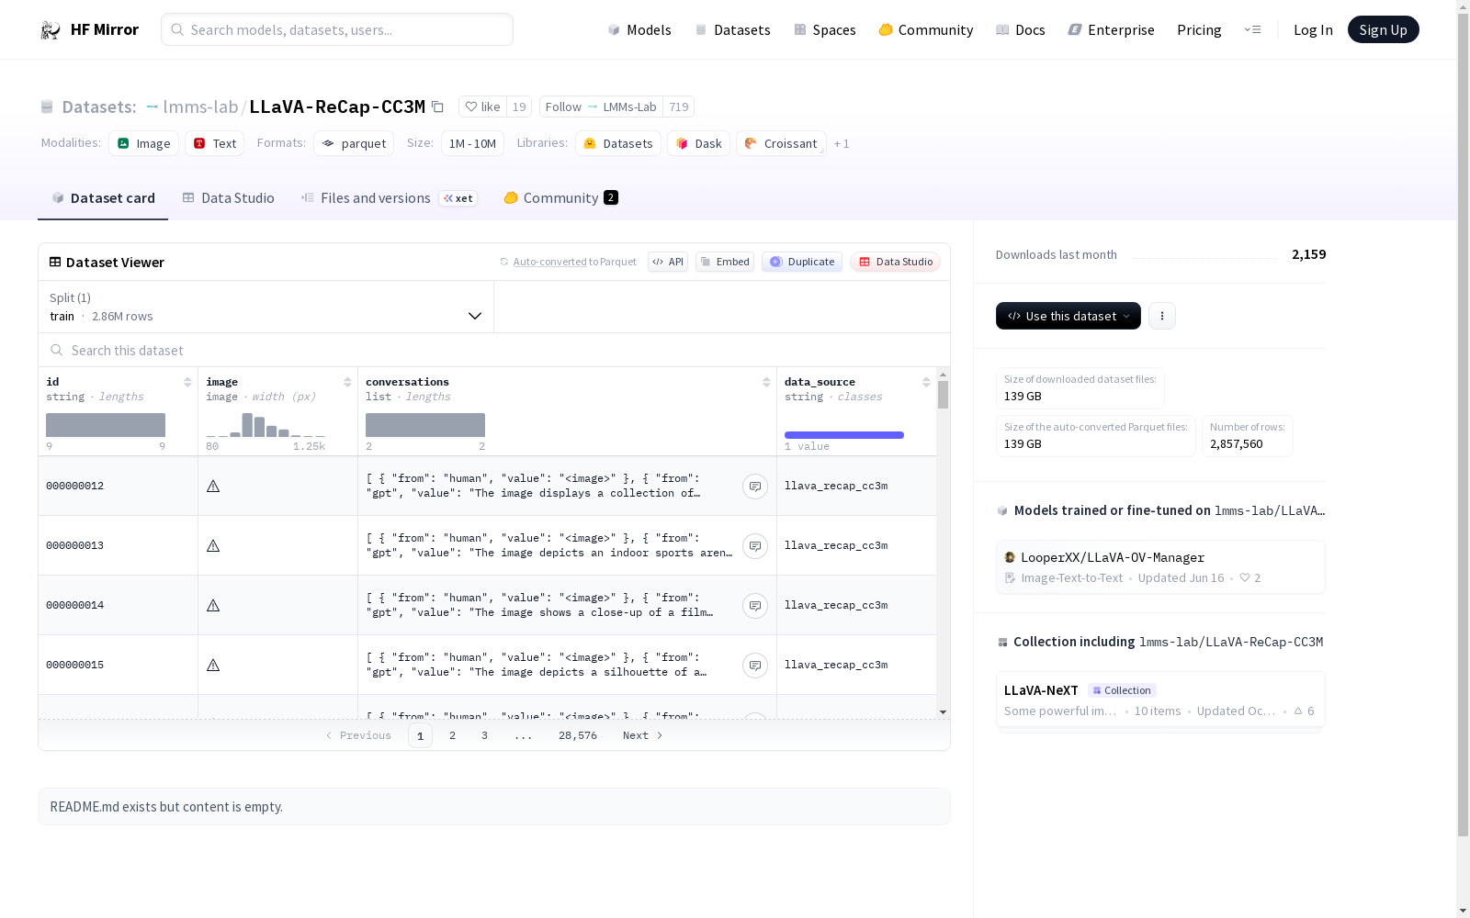Focus the Search models, datasets, users field
Viewport: 1470px width, 918px height.
[x=337, y=29]
